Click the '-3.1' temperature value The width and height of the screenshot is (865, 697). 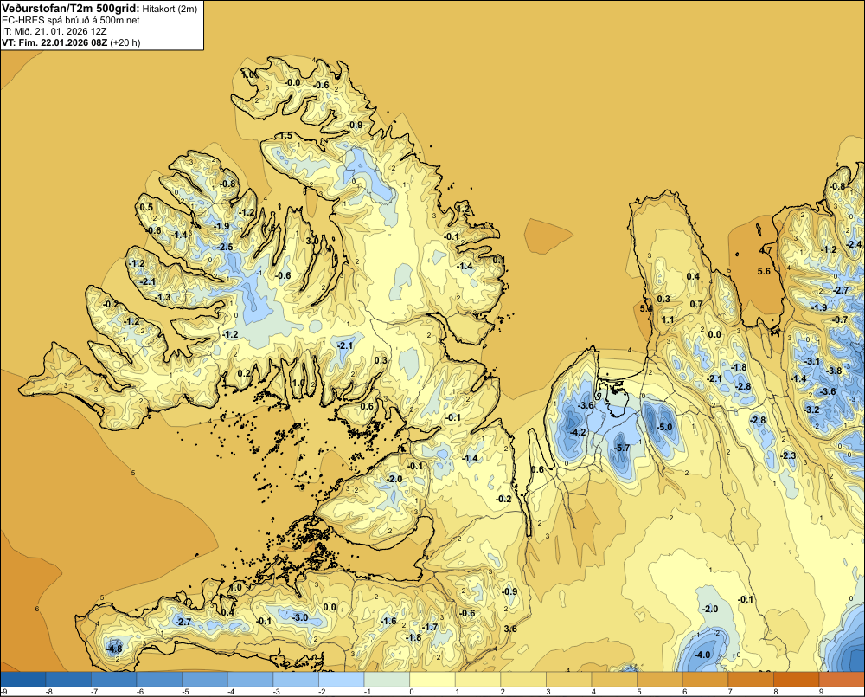(x=812, y=361)
